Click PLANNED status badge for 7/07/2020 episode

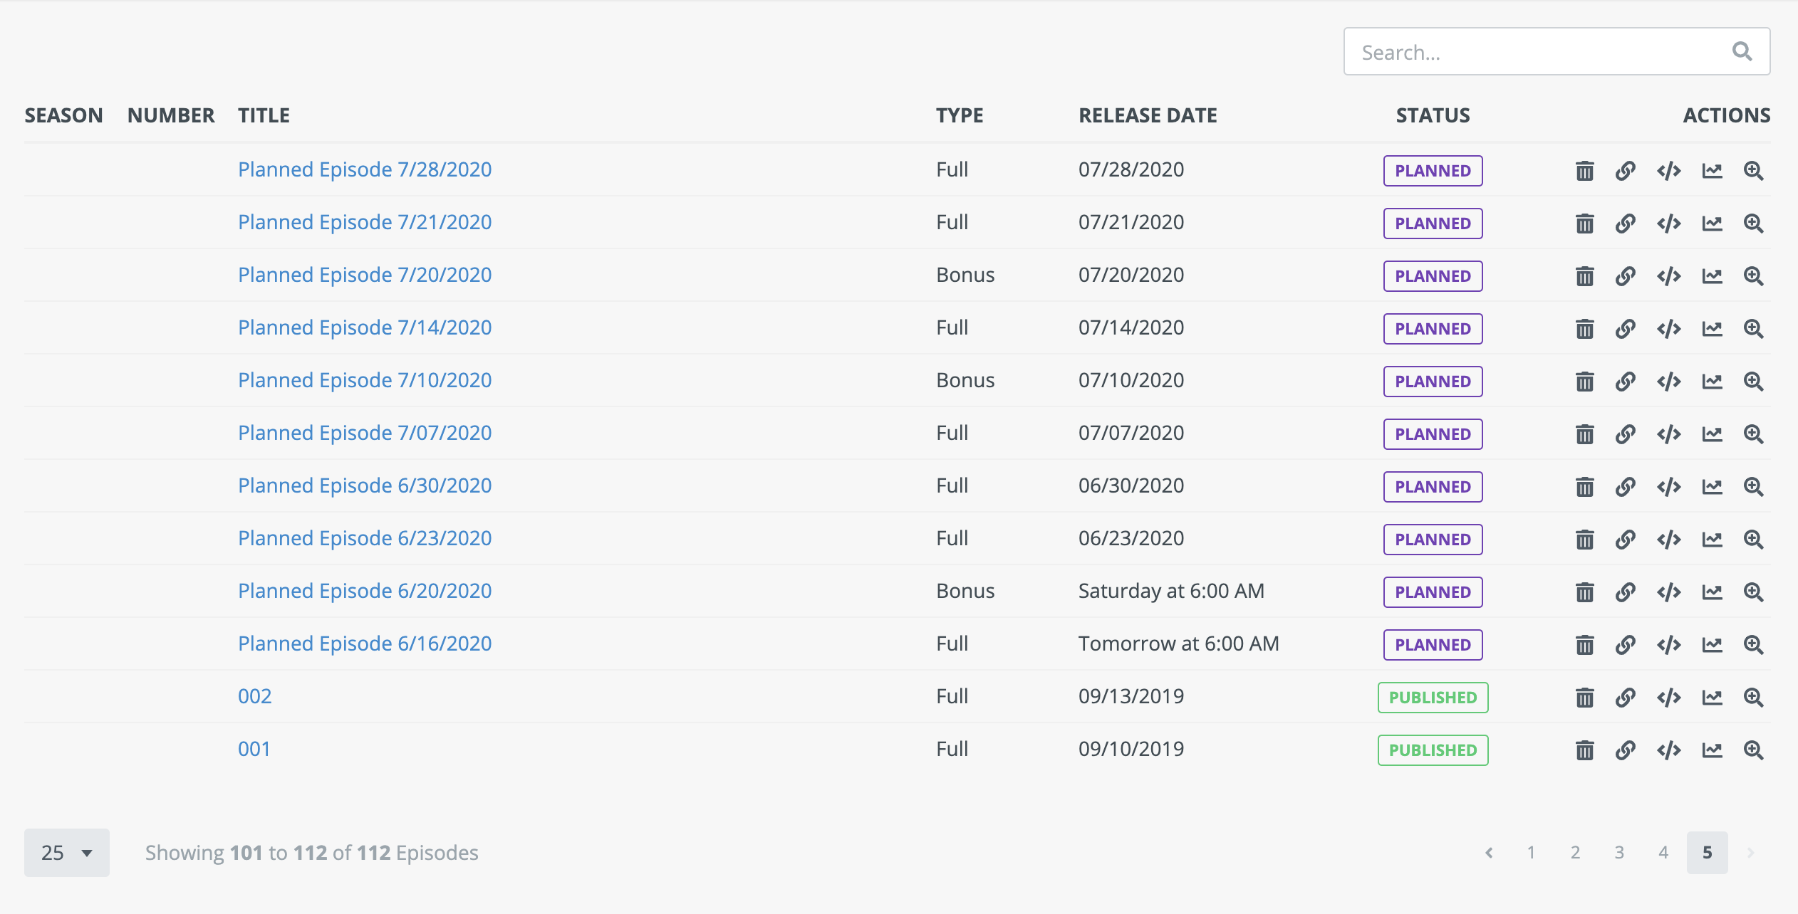[1433, 434]
